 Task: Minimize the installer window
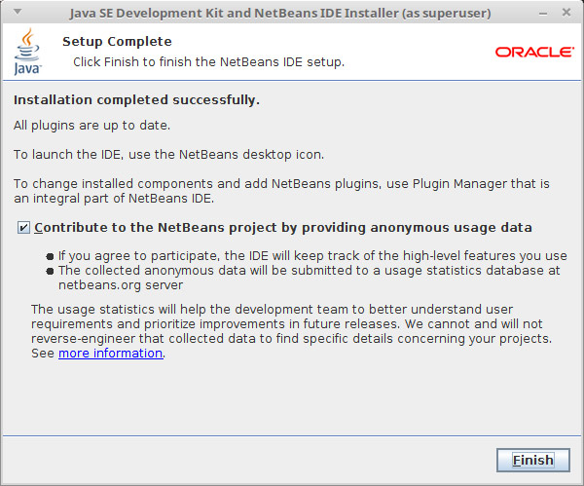pyautogui.click(x=543, y=14)
